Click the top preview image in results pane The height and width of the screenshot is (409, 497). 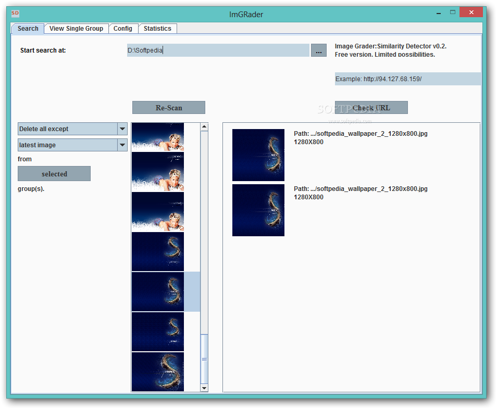(x=258, y=155)
